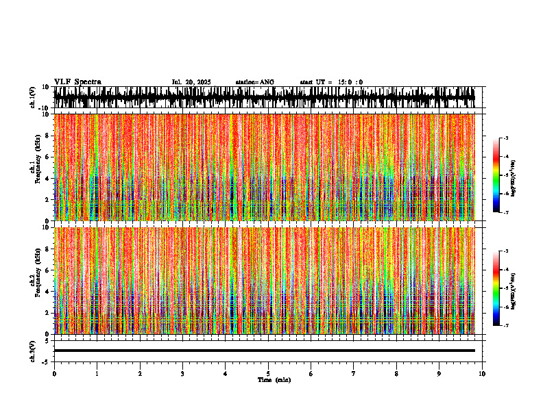Click the "ch.1(V)" axis label
The width and height of the screenshot is (543, 419).
(x=33, y=97)
